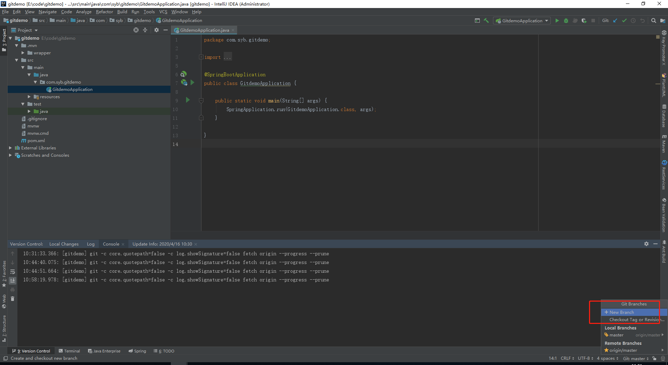Image resolution: width=668 pixels, height=365 pixels.
Task: Select .gitignore file in project tree
Action: pos(37,119)
